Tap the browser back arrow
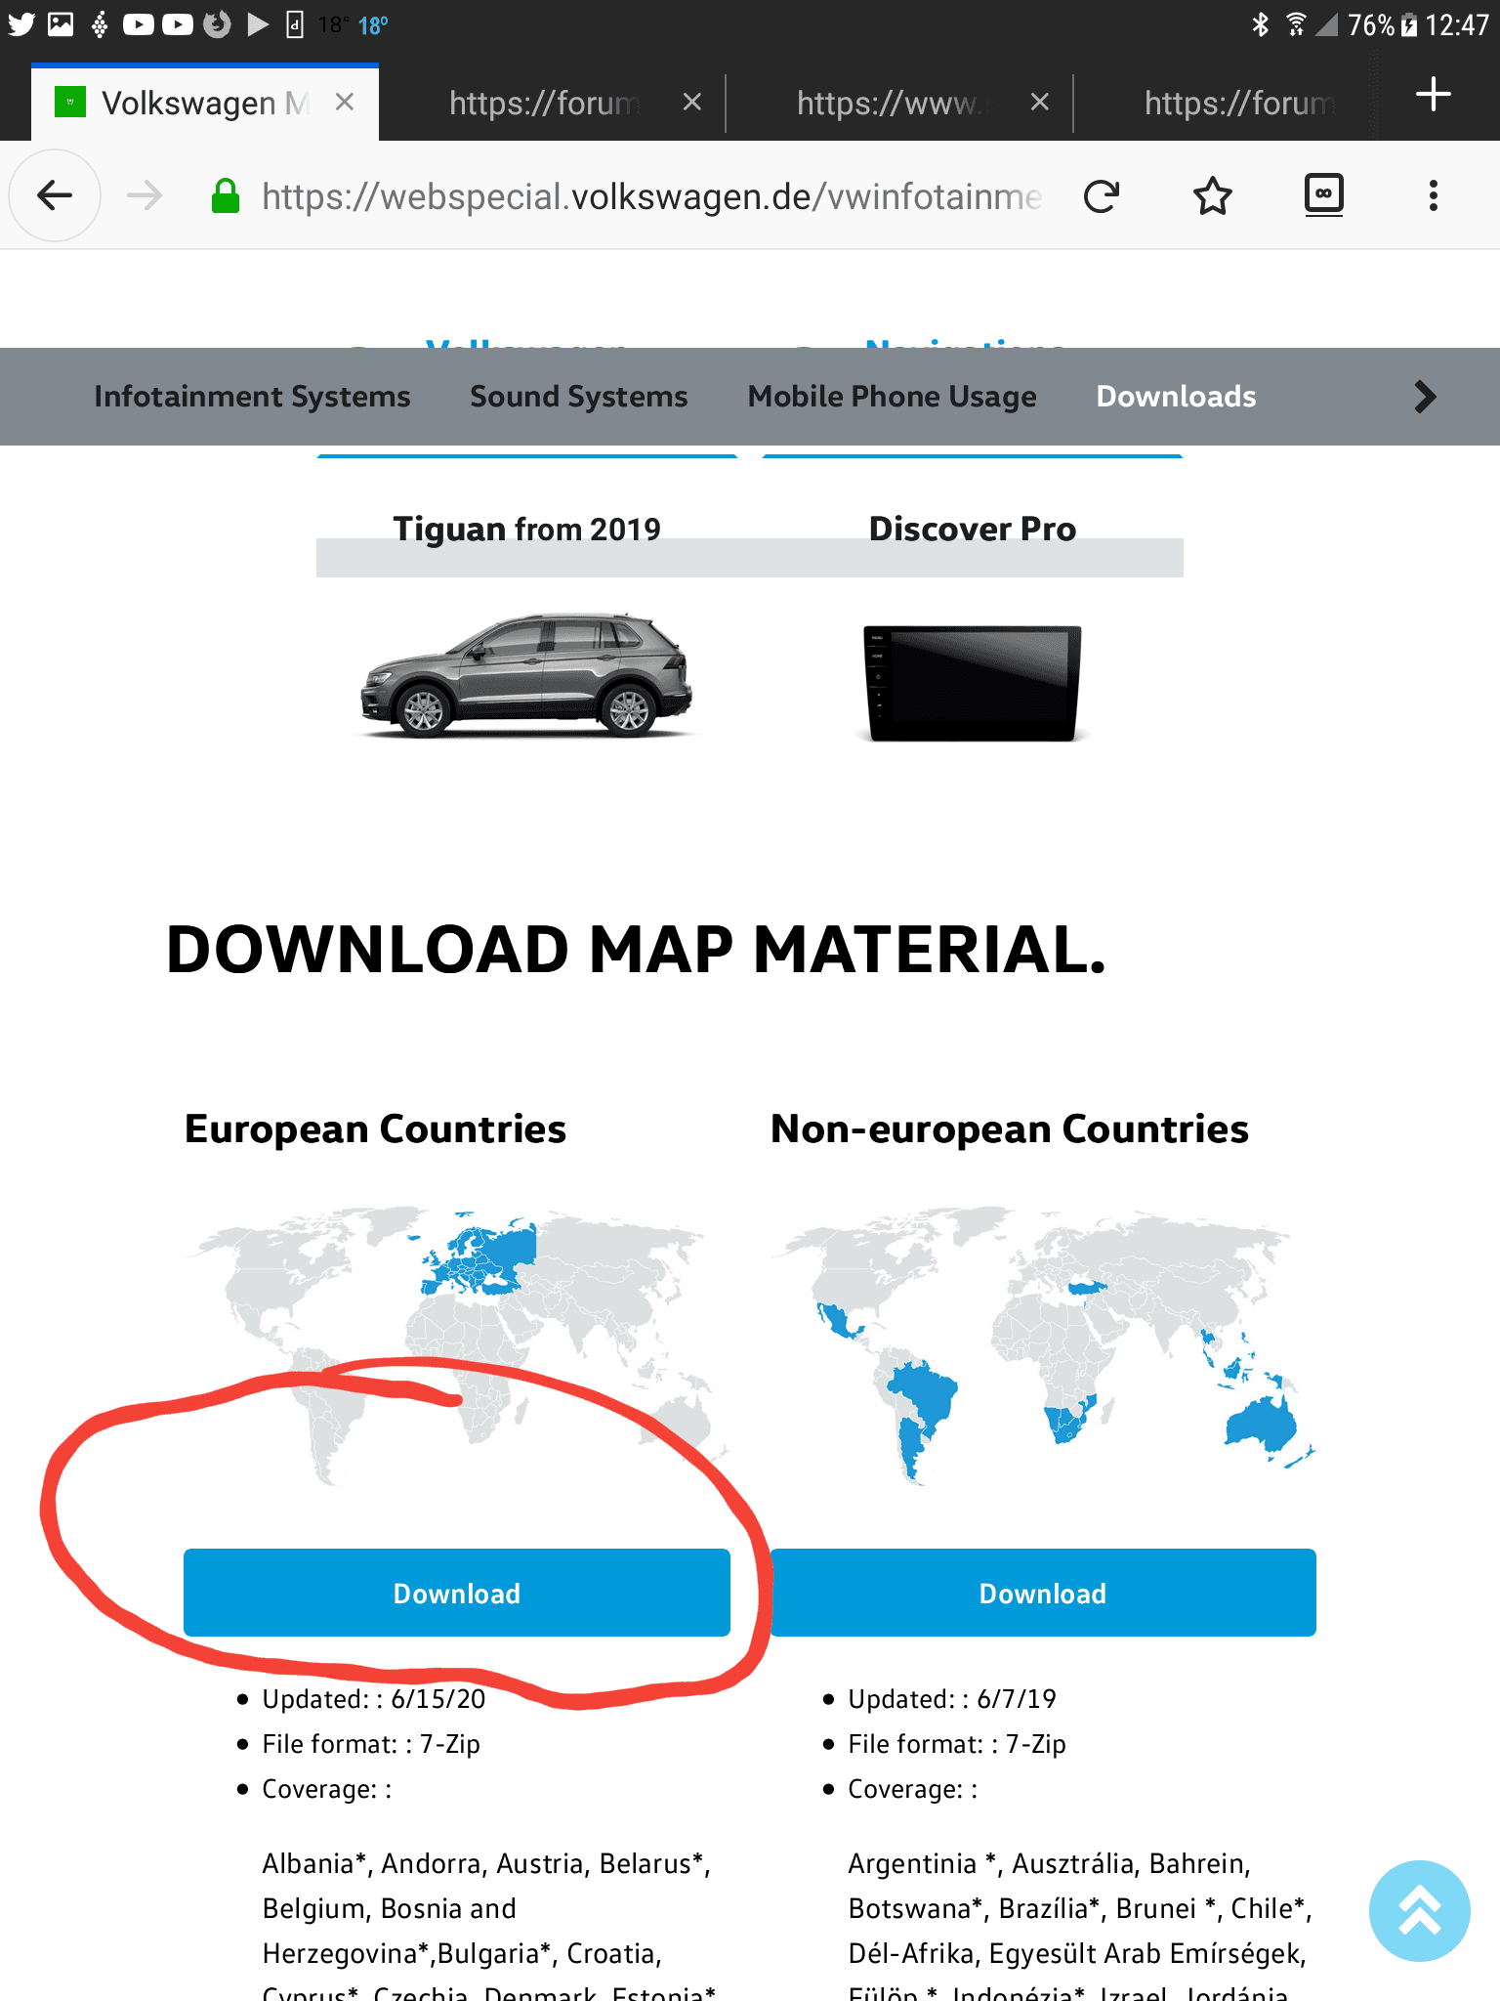 point(55,195)
